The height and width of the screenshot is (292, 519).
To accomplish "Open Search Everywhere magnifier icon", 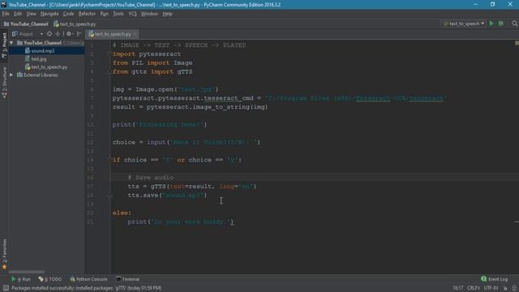I will pos(514,24).
